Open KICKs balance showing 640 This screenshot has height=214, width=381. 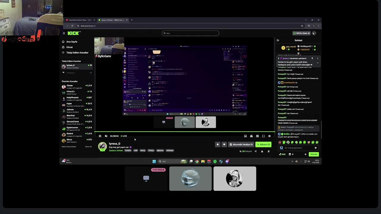point(282,154)
